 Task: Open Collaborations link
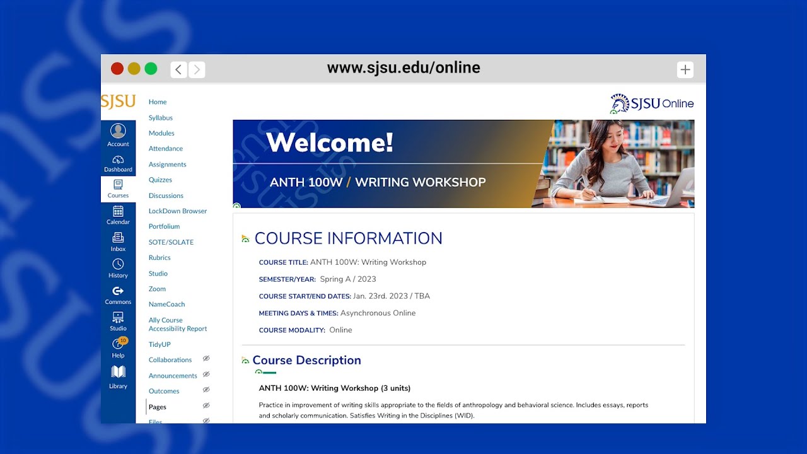coord(170,360)
